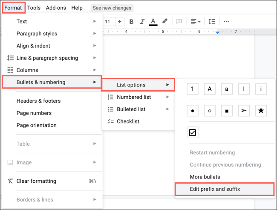Click the Italic formatting icon
The height and width of the screenshot is (210, 277).
(x=142, y=21)
